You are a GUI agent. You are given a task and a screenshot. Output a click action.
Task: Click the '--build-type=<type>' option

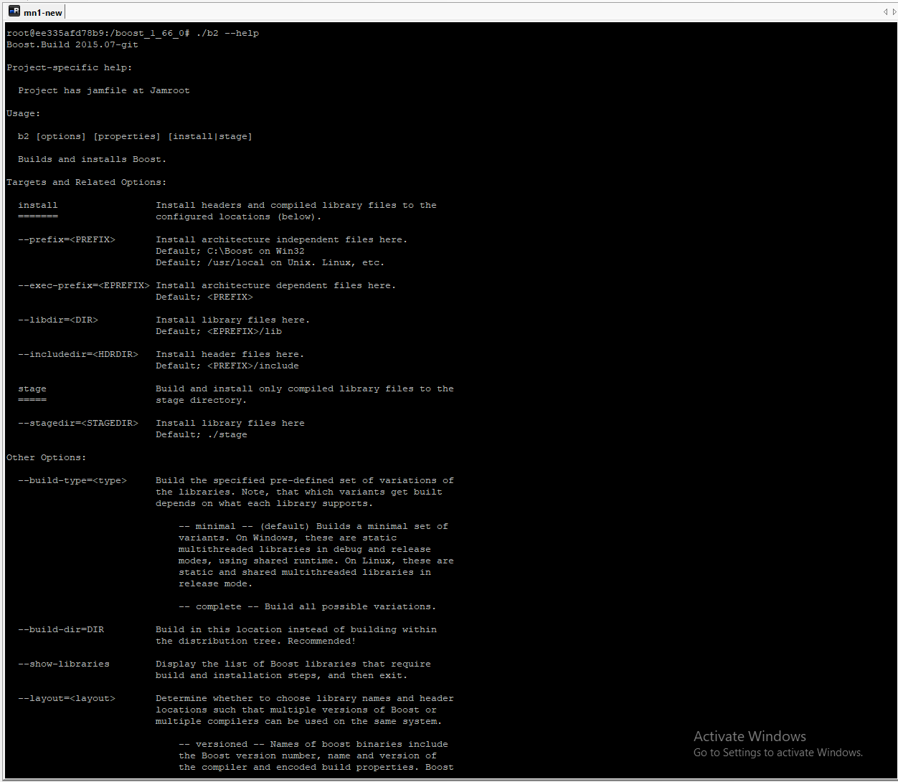(72, 480)
